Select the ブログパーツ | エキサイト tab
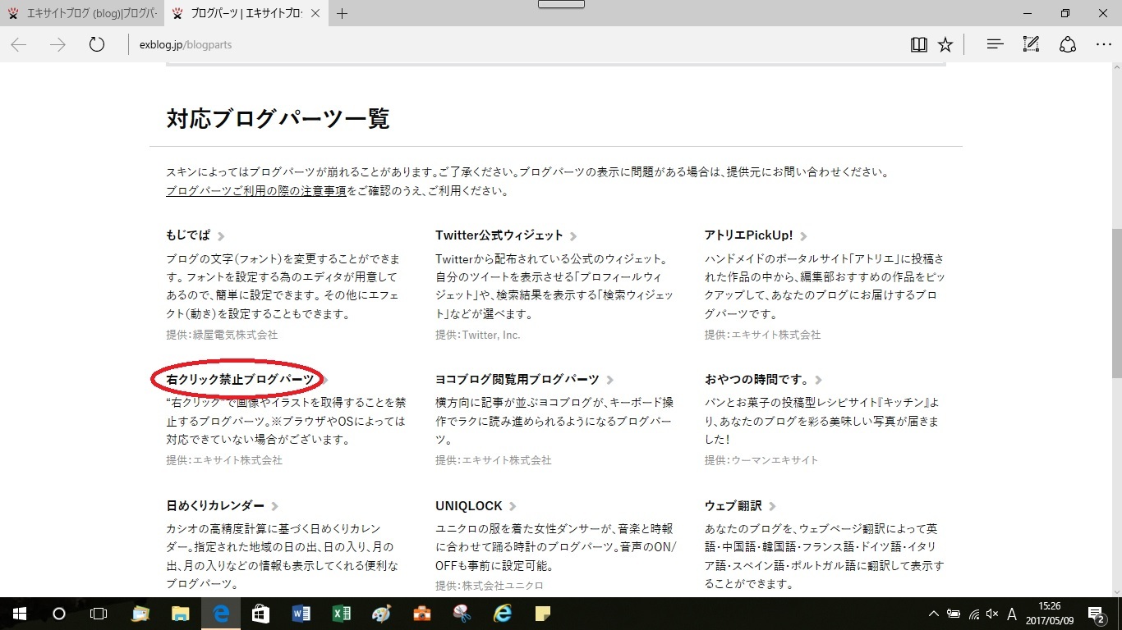Screen dimensions: 1122x630 pyautogui.click(x=246, y=14)
